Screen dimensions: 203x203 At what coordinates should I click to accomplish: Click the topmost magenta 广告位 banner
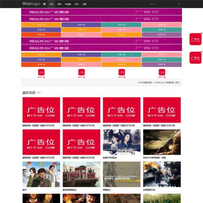pyautogui.click(x=101, y=12)
